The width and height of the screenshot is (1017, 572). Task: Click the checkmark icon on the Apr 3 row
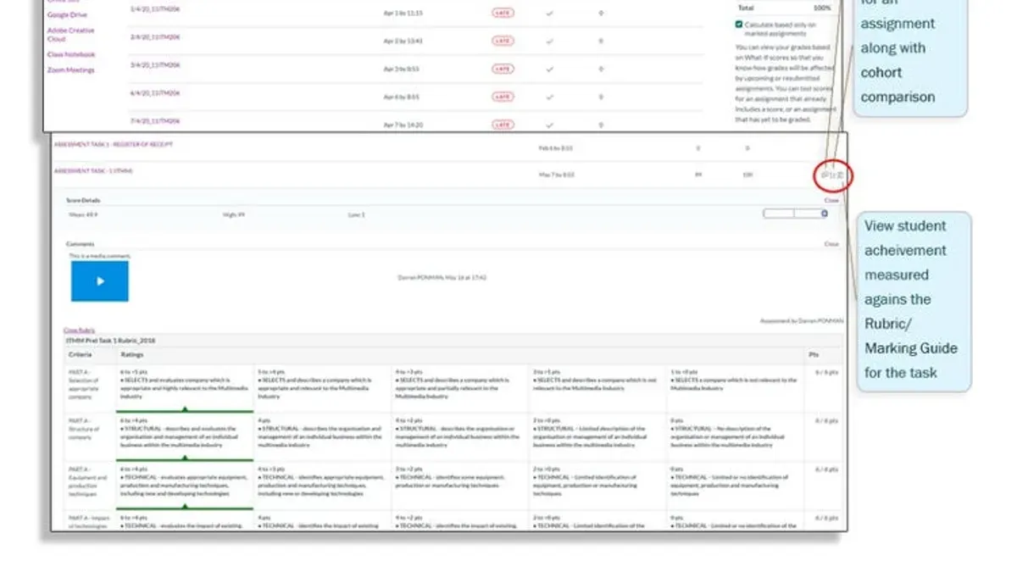550,69
